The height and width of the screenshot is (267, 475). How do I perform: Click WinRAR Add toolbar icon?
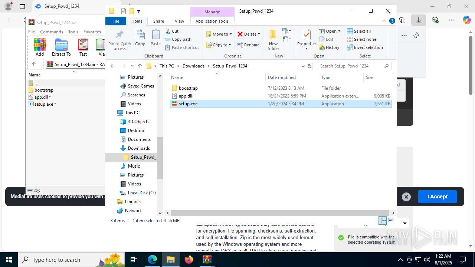(x=40, y=47)
